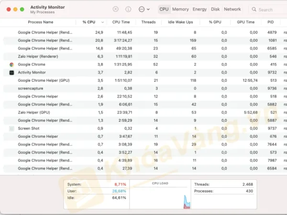Select Chrome Helper row with PID 7644

pyautogui.click(x=145, y=145)
